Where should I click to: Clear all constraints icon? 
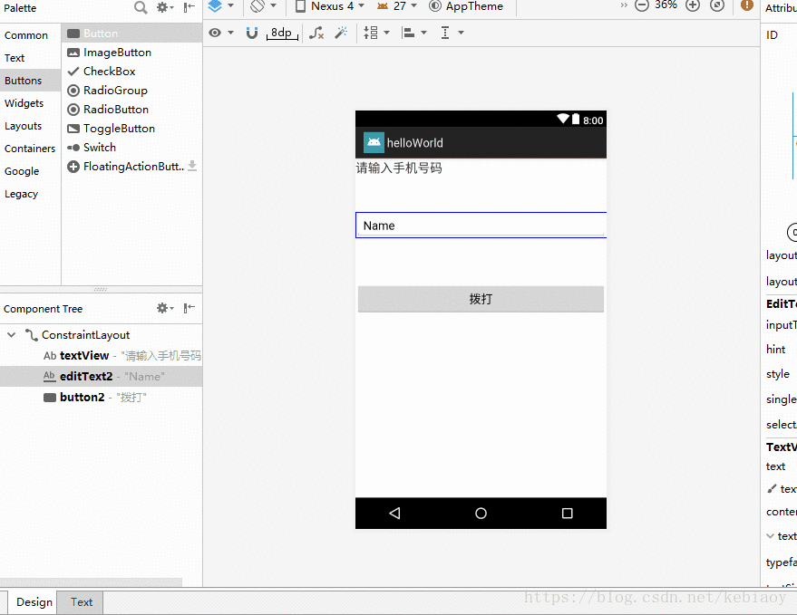coord(316,33)
